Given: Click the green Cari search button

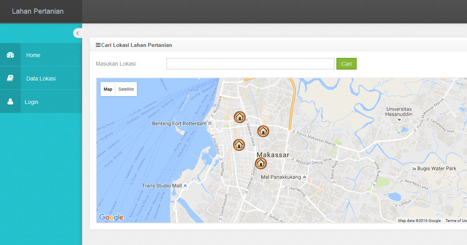Looking at the screenshot, I should click(347, 63).
